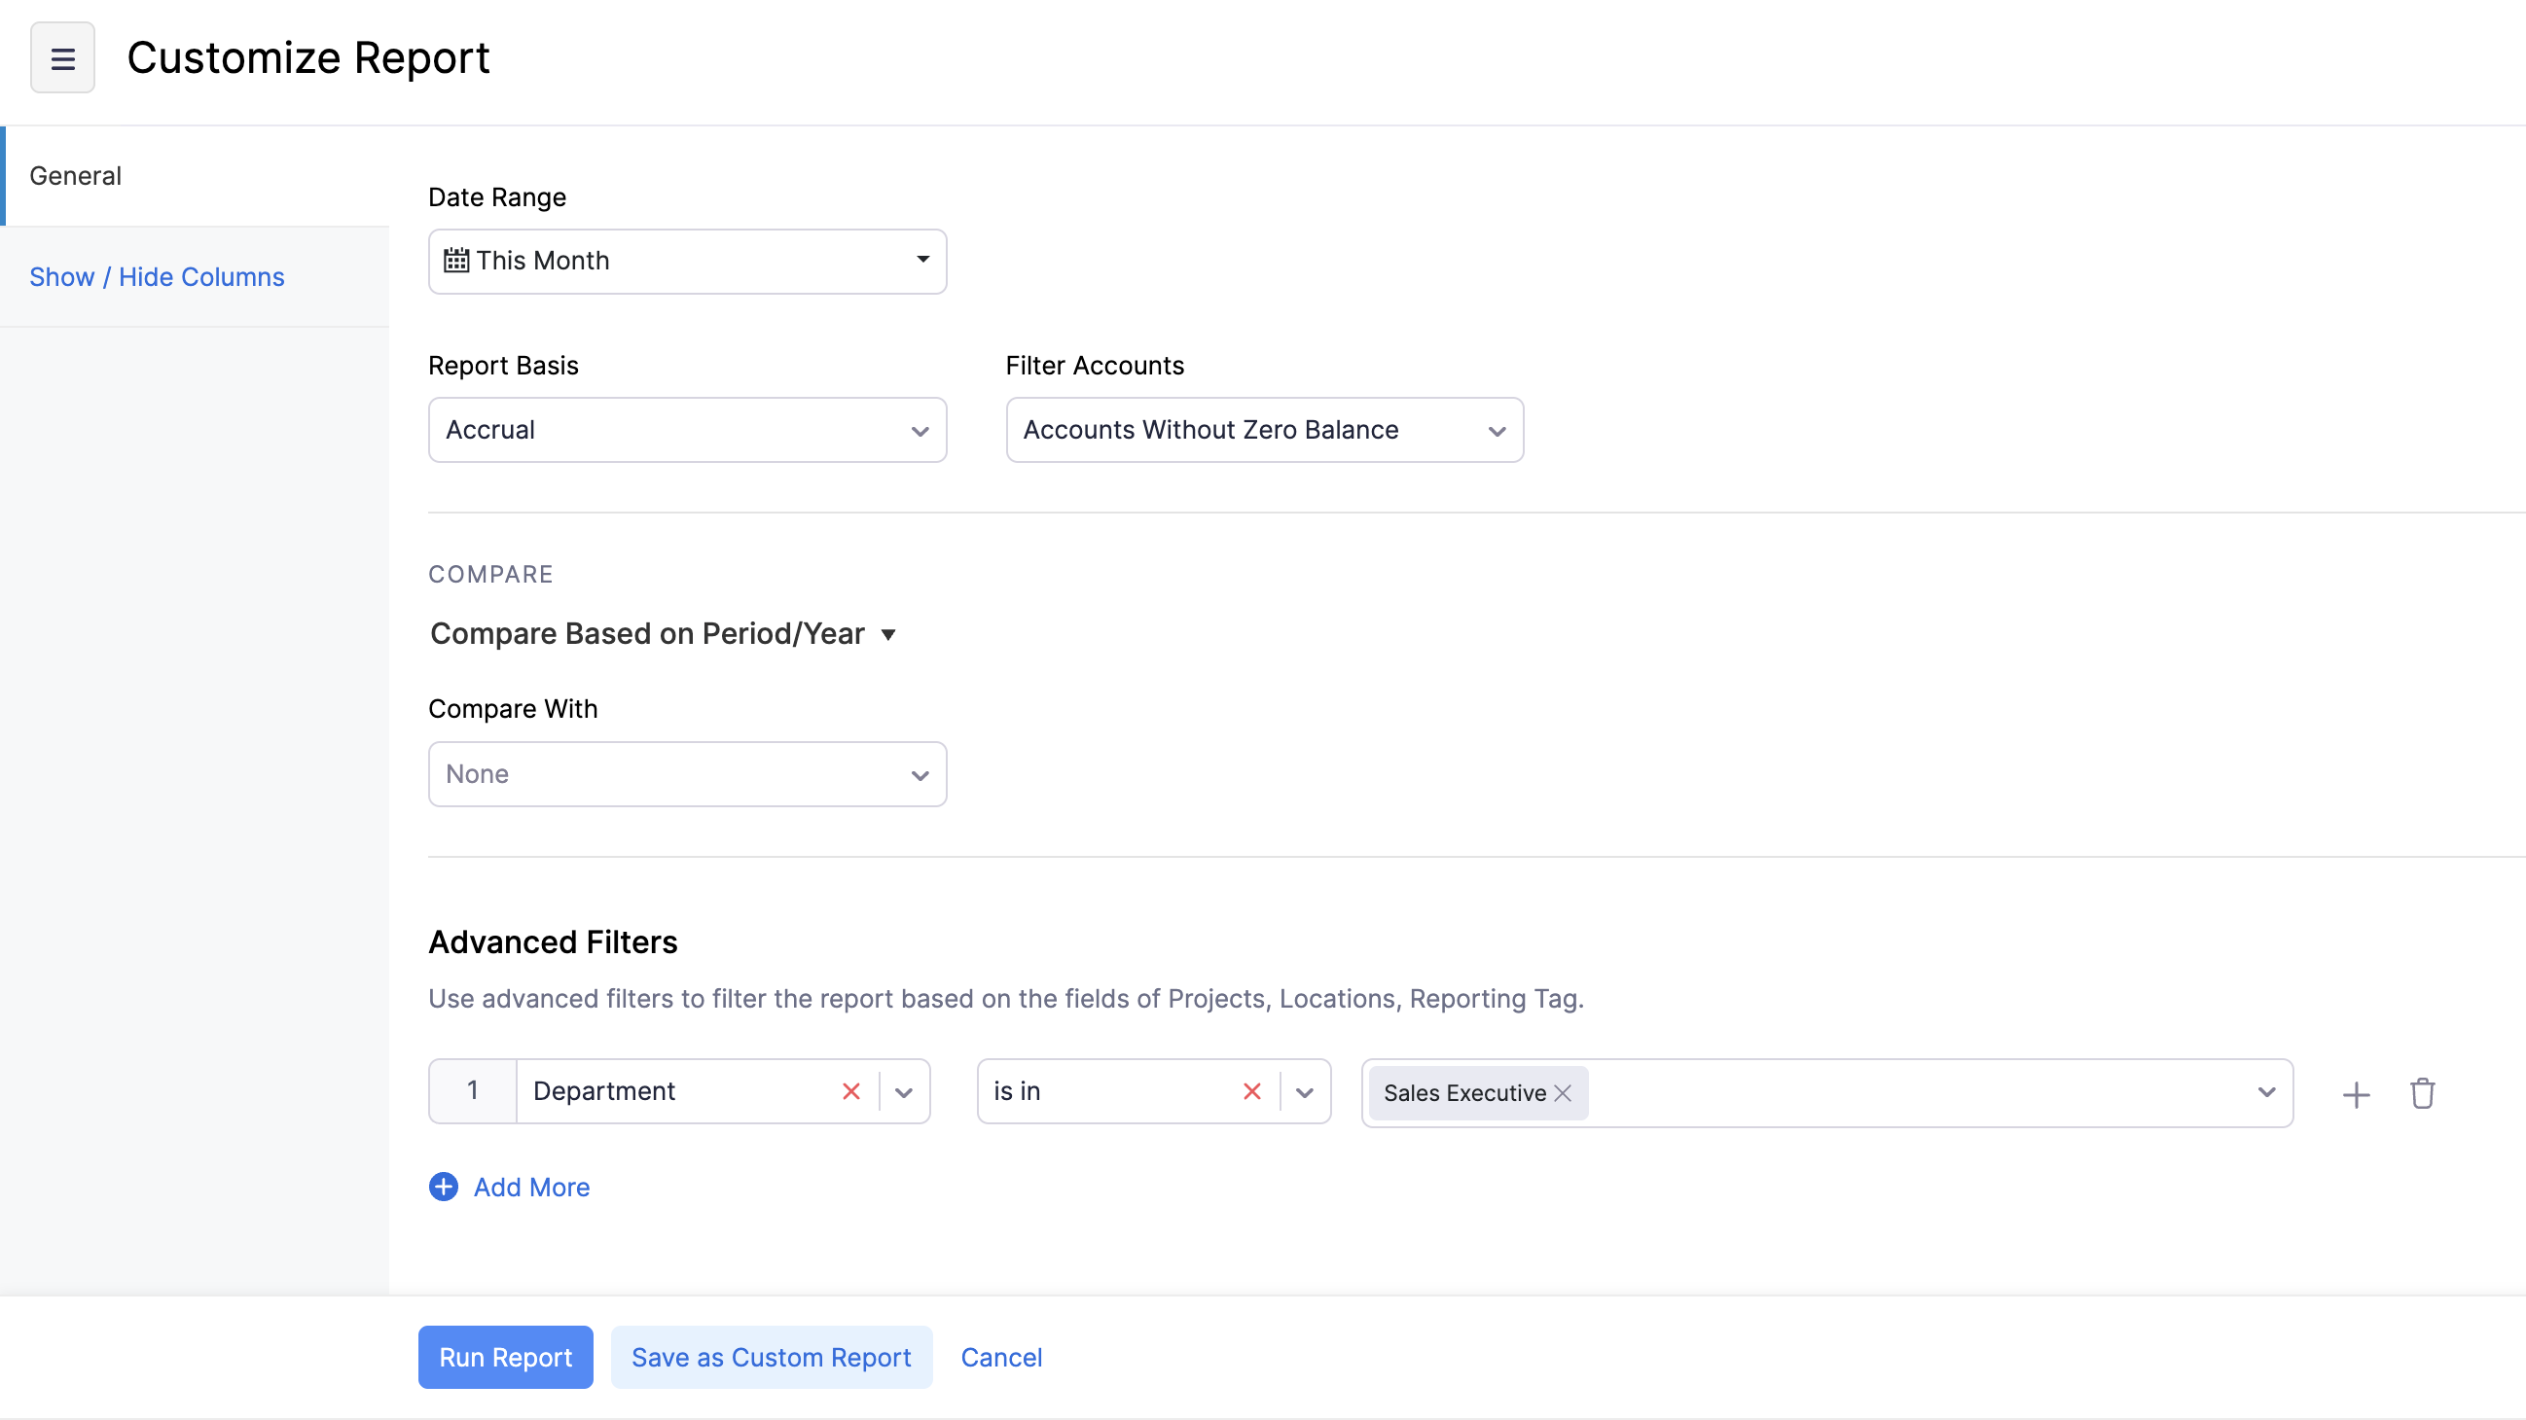Click the calendar icon in Date Range field
2526x1420 pixels.
(457, 260)
